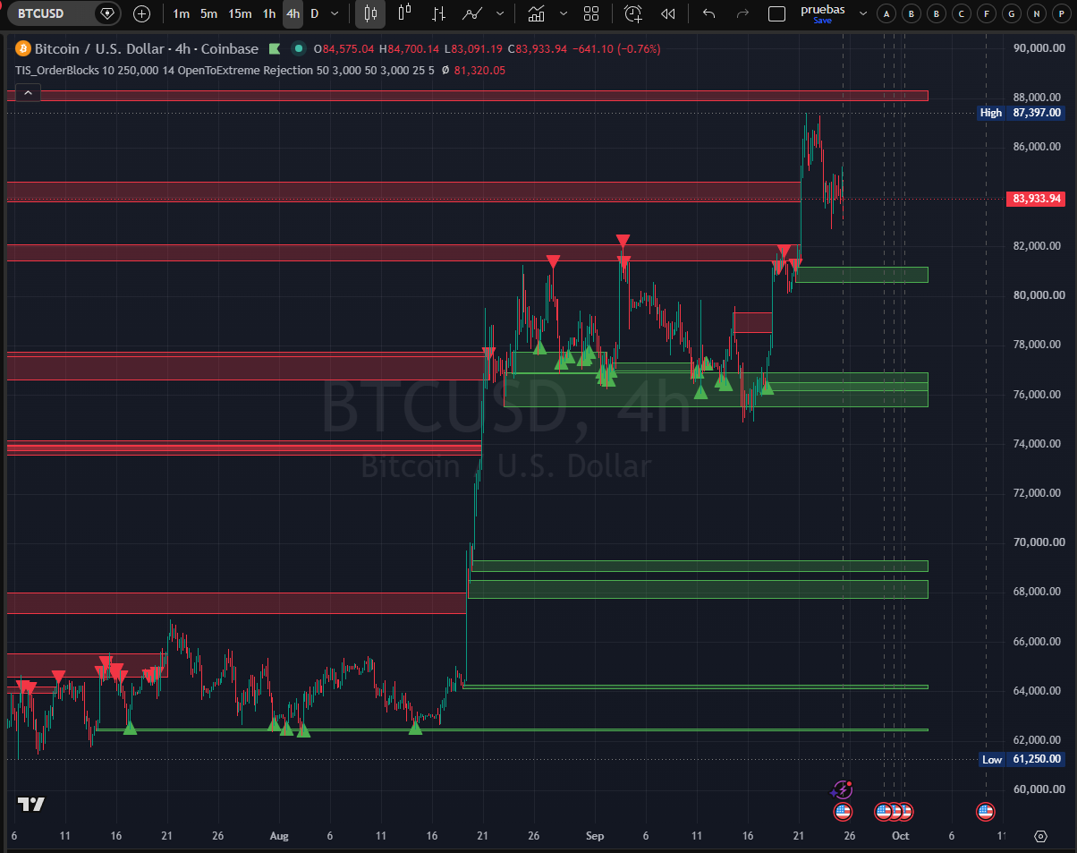Image resolution: width=1077 pixels, height=853 pixels.
Task: Click the green market status dot
Action: click(298, 49)
